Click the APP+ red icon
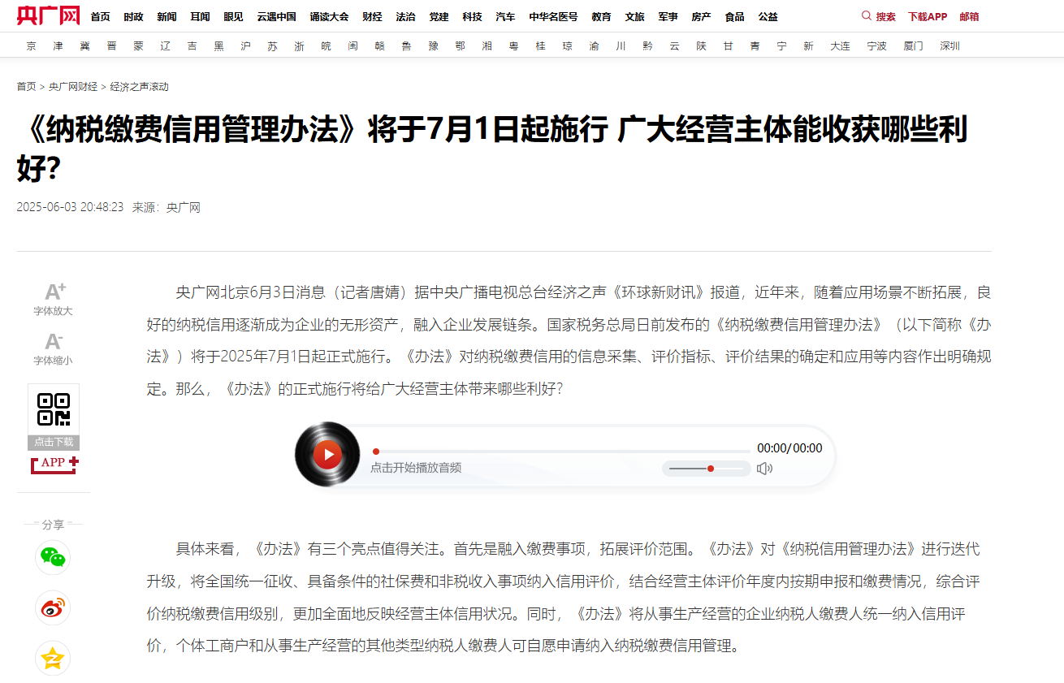Screen dimensions: 1064x683 point(54,464)
